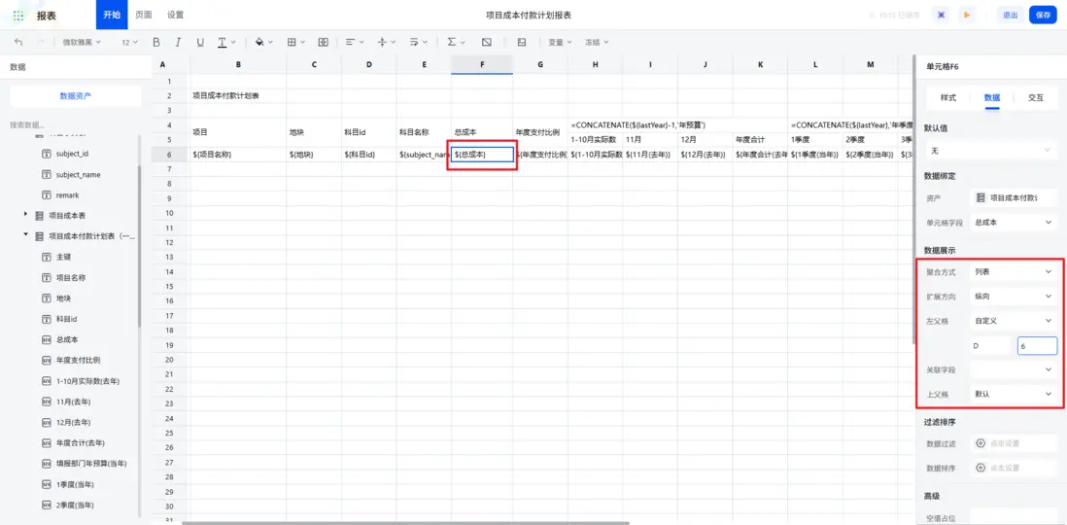
Task: Click the 空值占位 input field
Action: click(x=1014, y=517)
